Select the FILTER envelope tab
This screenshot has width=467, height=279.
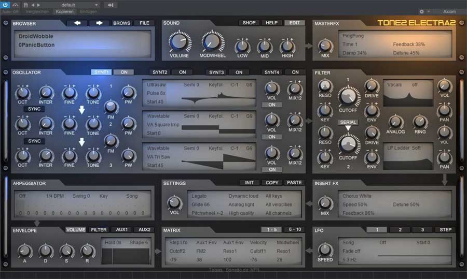click(99, 230)
